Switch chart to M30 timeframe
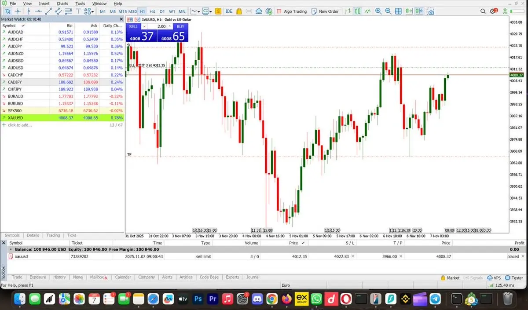This screenshot has width=528, height=310. tap(132, 11)
